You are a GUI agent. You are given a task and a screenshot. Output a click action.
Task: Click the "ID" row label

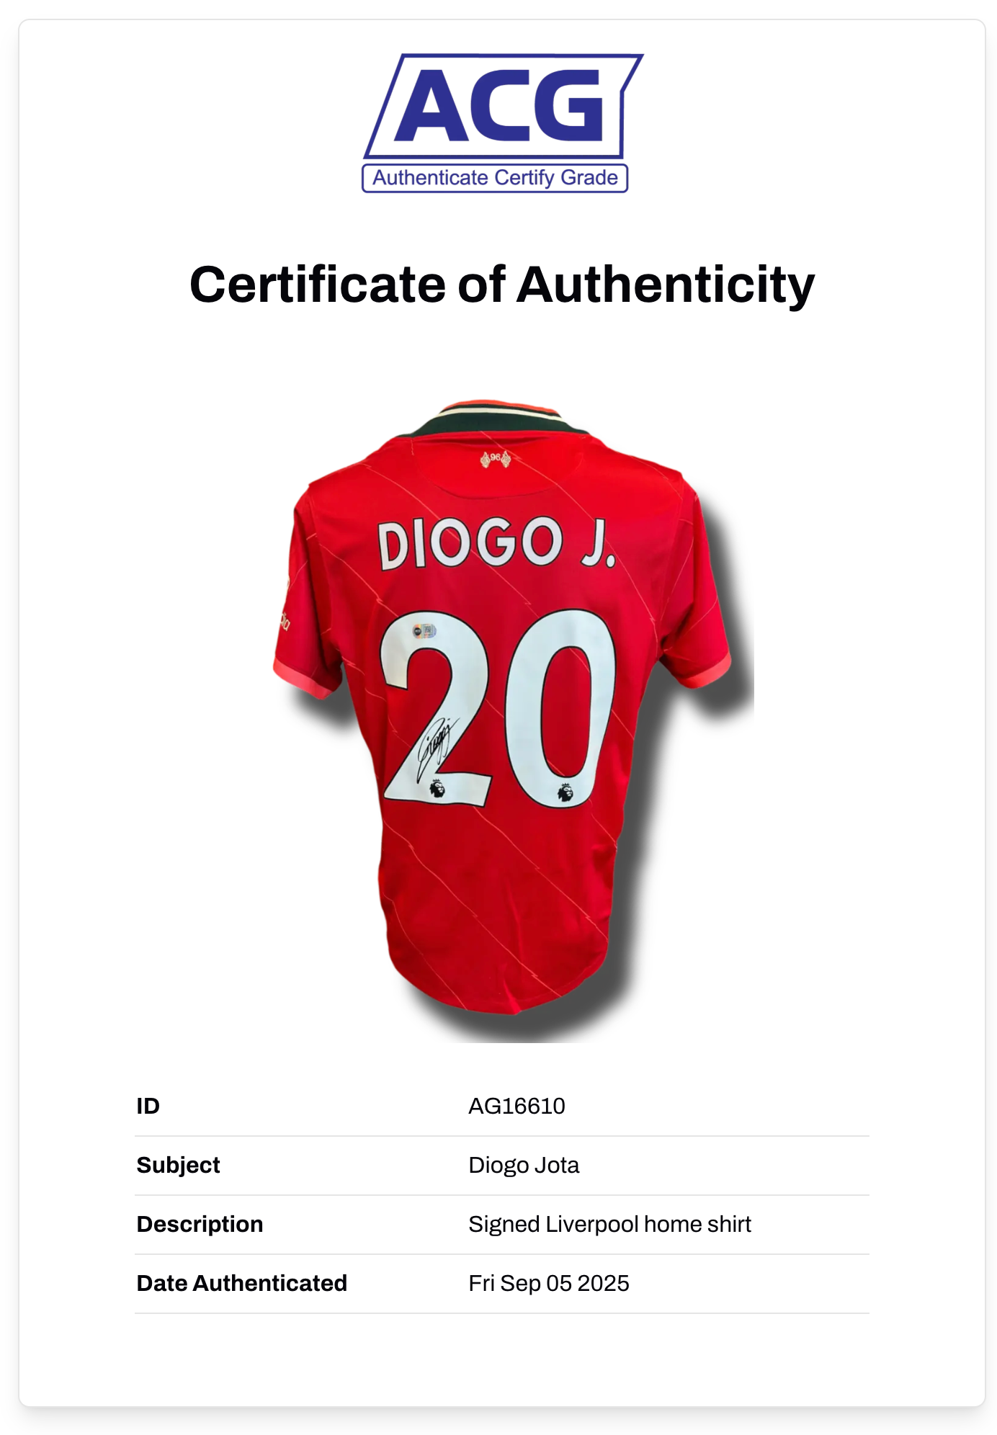coord(148,1106)
